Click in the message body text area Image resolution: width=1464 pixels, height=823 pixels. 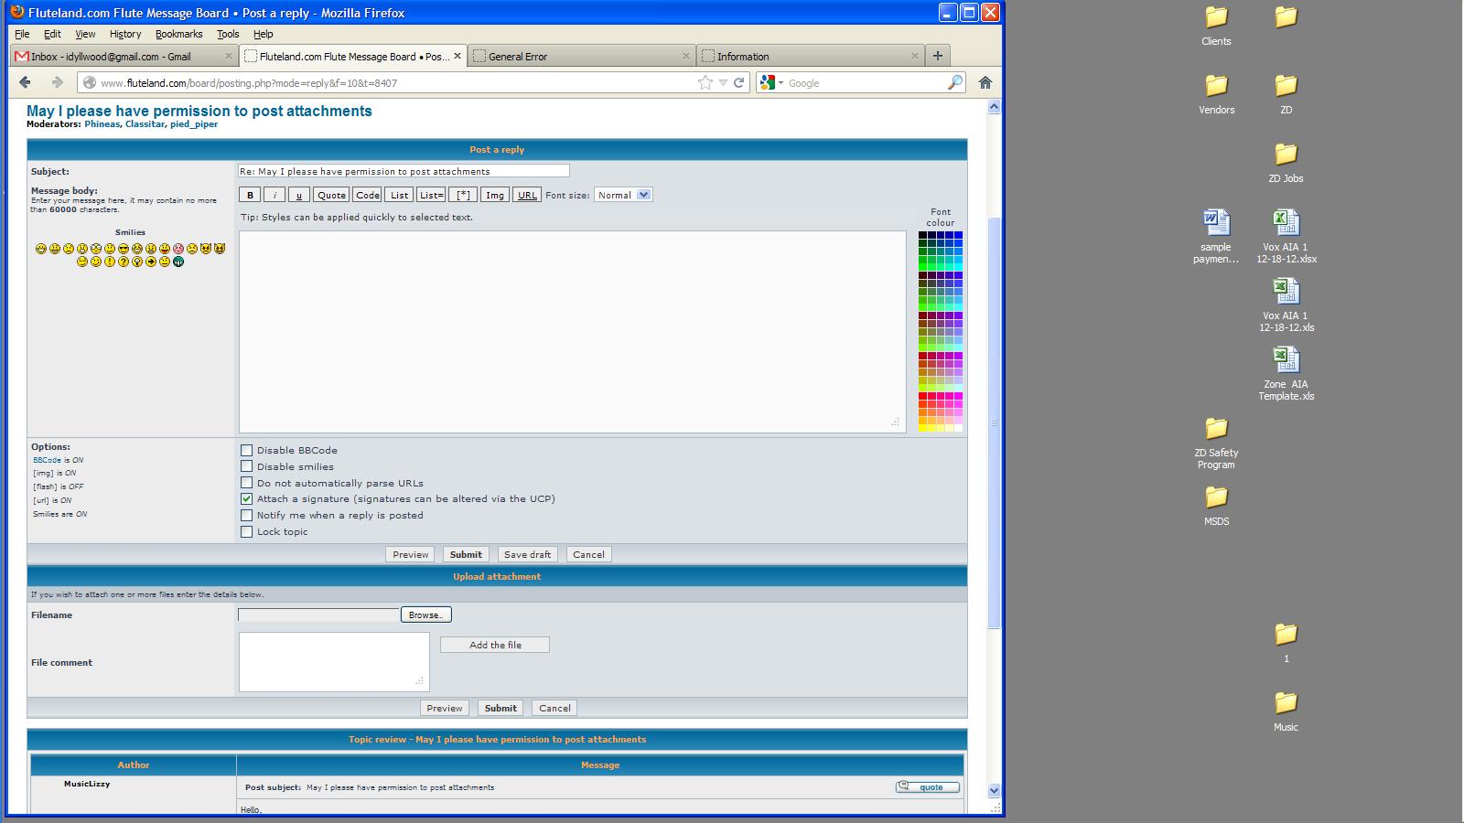point(573,331)
